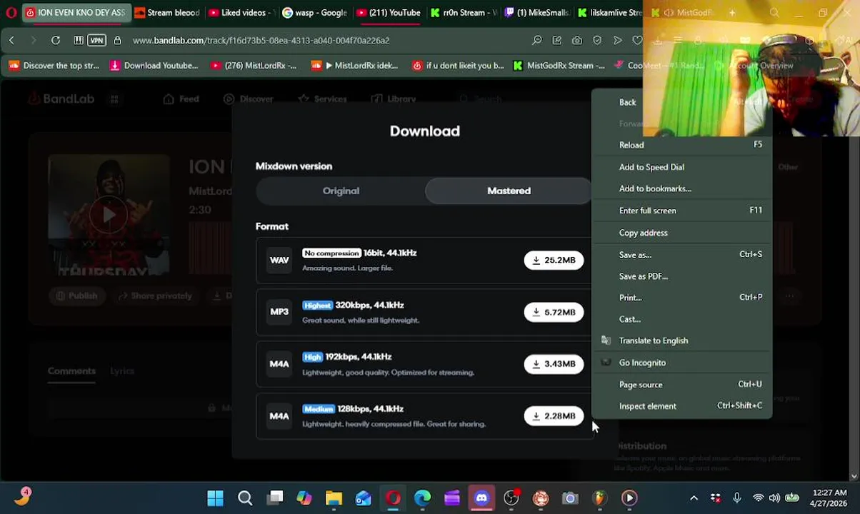Open Discover the top str... bookmark
The height and width of the screenshot is (514, 860).
coord(54,66)
